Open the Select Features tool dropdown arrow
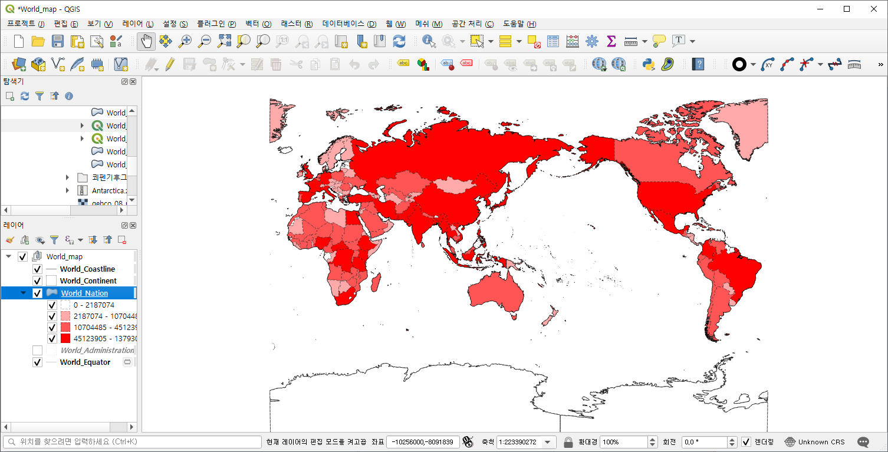 (489, 41)
